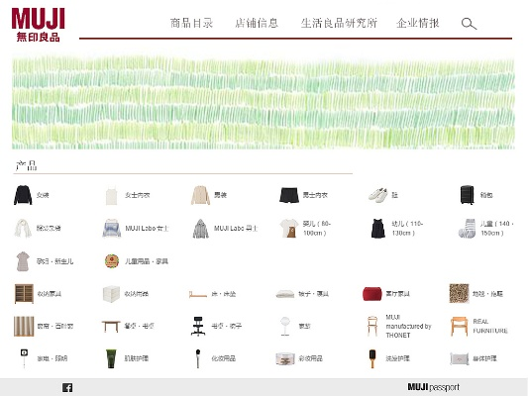Open MUJI manufactured by THONET link
The image size is (528, 396).
pyautogui.click(x=408, y=326)
